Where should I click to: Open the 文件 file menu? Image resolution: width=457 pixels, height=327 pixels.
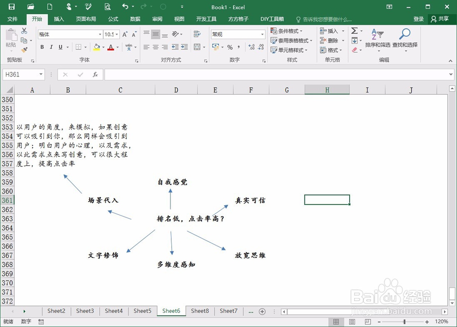click(x=12, y=19)
